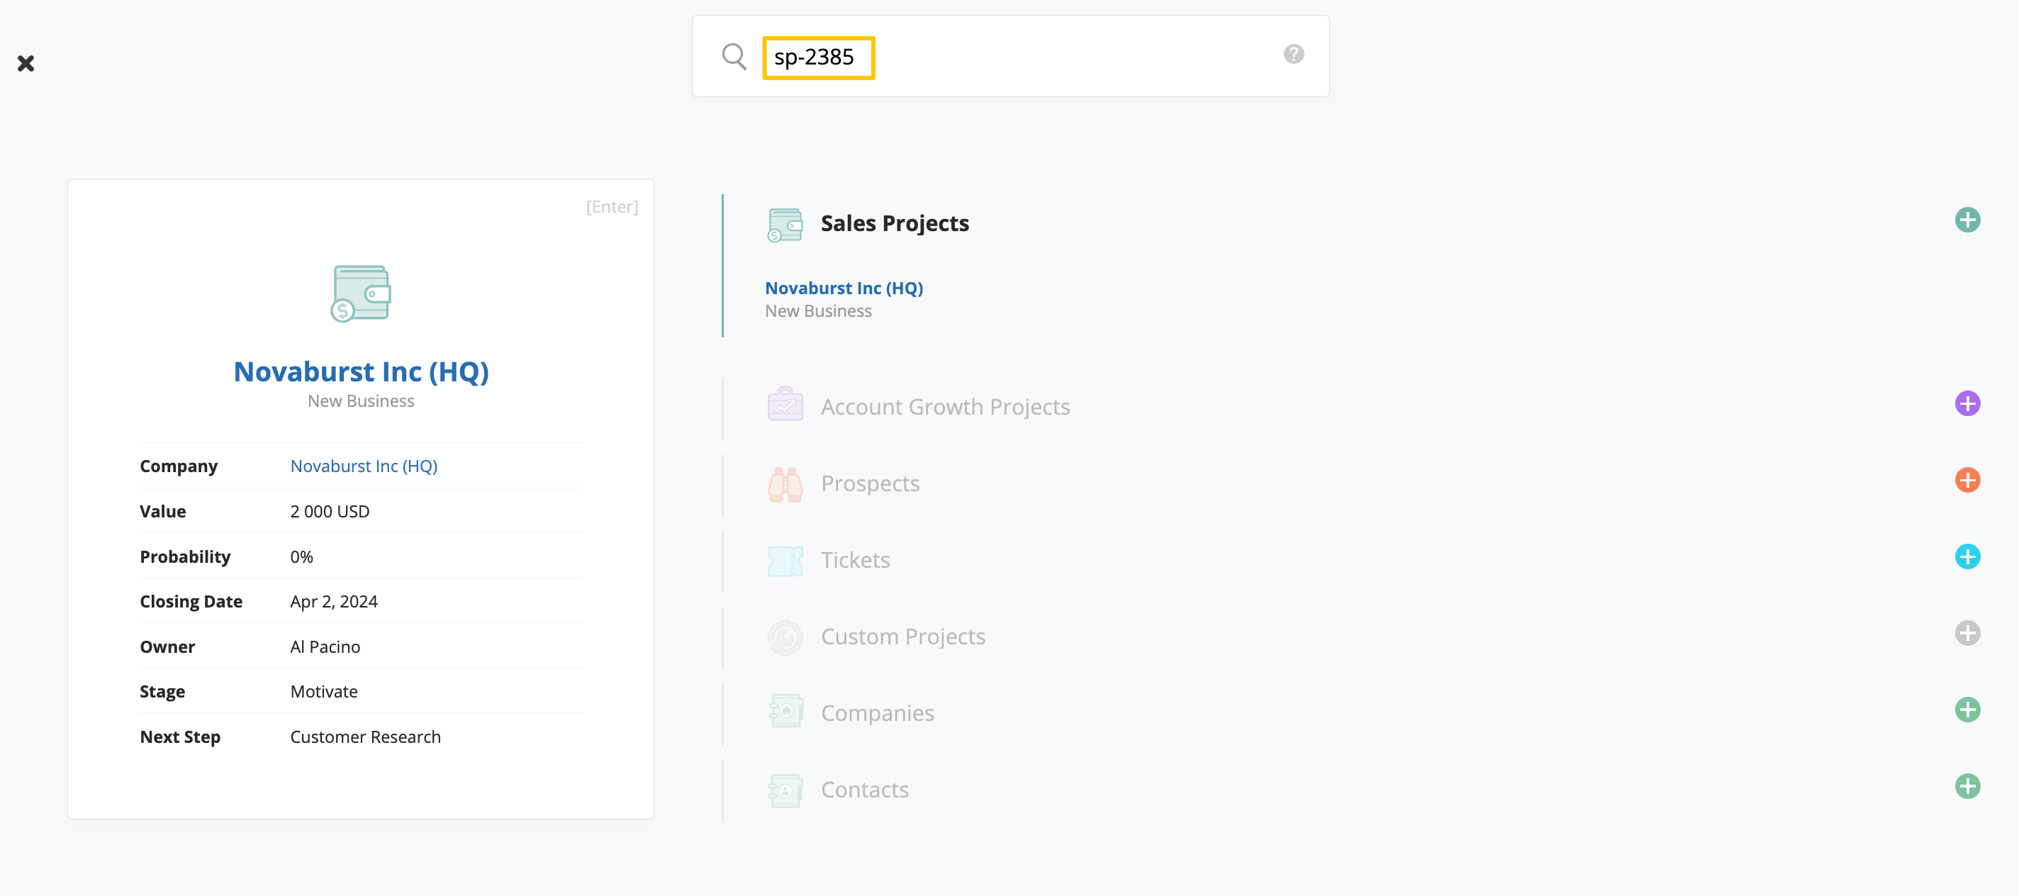Click the New Business subtitle under the result
2019x896 pixels.
point(817,311)
